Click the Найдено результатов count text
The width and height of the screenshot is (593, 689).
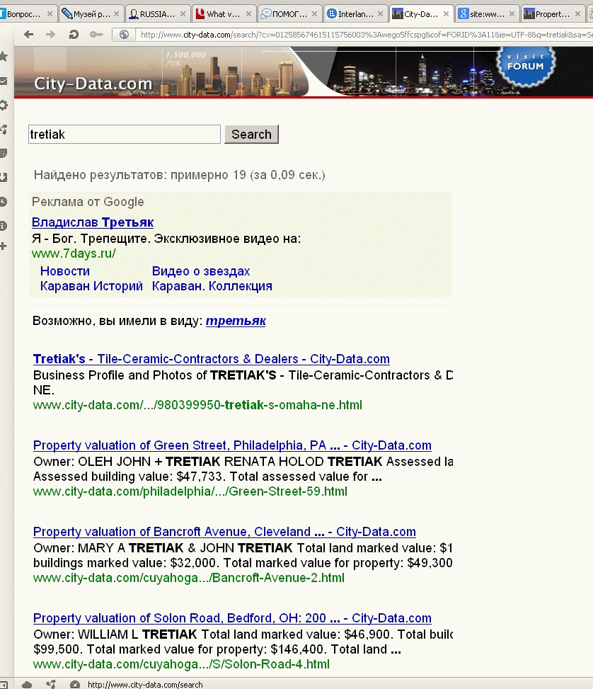[x=180, y=175]
